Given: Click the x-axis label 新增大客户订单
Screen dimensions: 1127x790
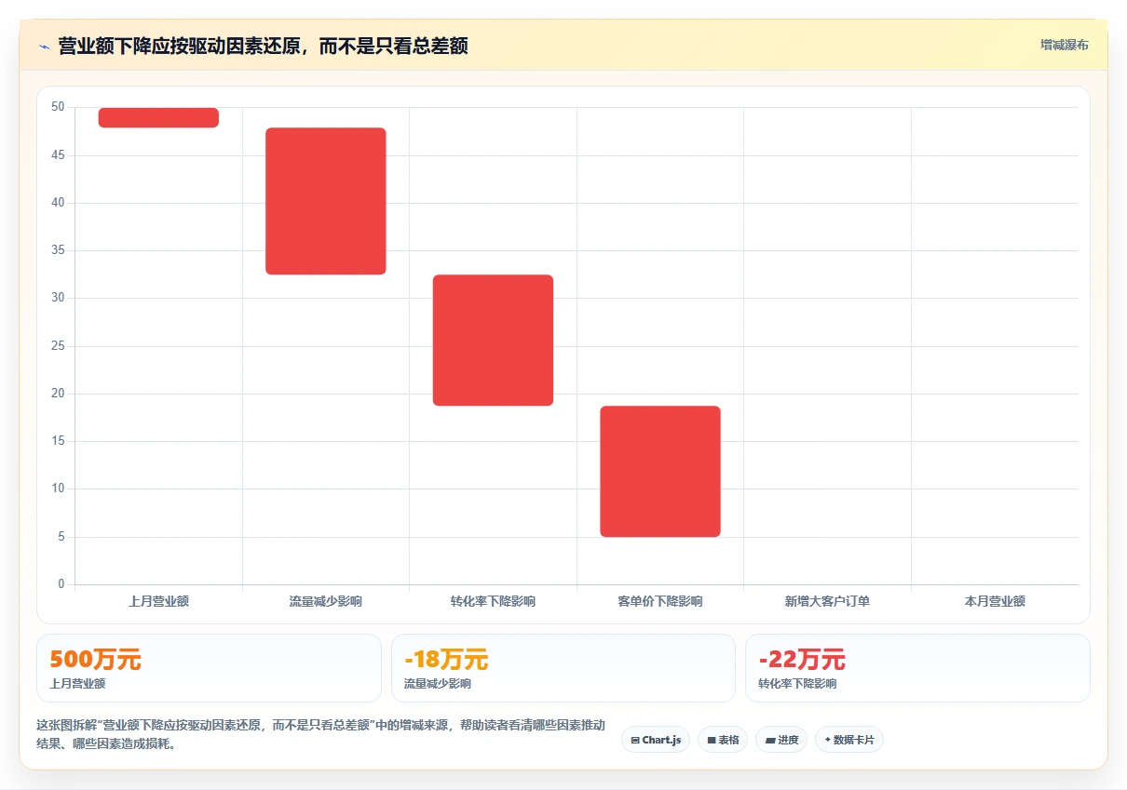Looking at the screenshot, I should (x=827, y=601).
